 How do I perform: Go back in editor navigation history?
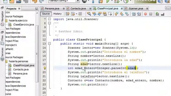73,14
